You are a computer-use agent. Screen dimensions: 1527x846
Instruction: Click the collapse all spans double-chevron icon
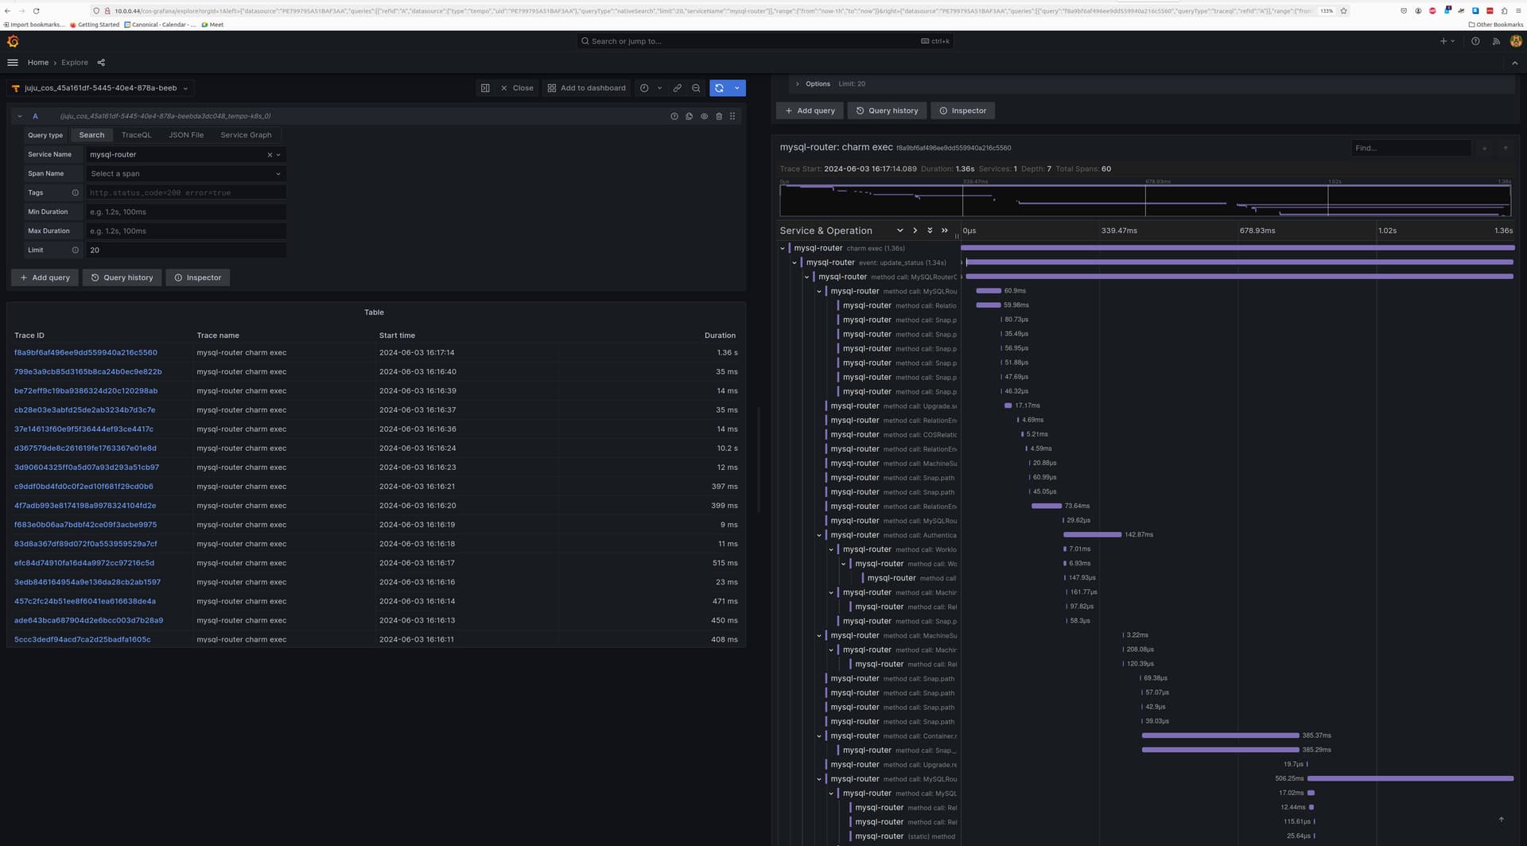click(x=945, y=231)
